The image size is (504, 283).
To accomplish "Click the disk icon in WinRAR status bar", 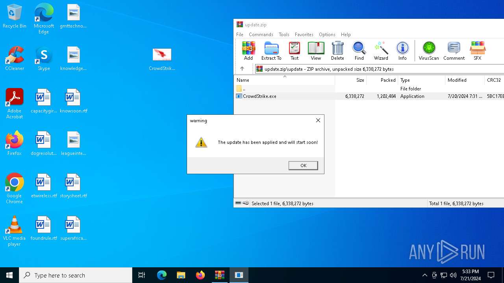I will 238,203.
